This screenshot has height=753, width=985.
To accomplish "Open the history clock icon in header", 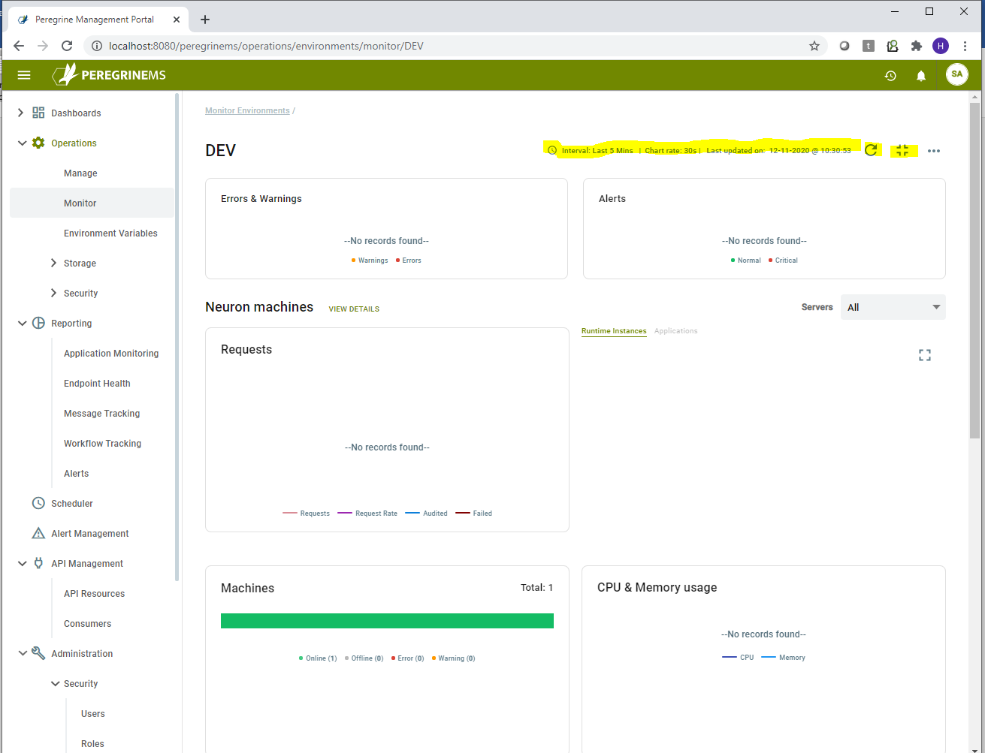I will pos(890,75).
